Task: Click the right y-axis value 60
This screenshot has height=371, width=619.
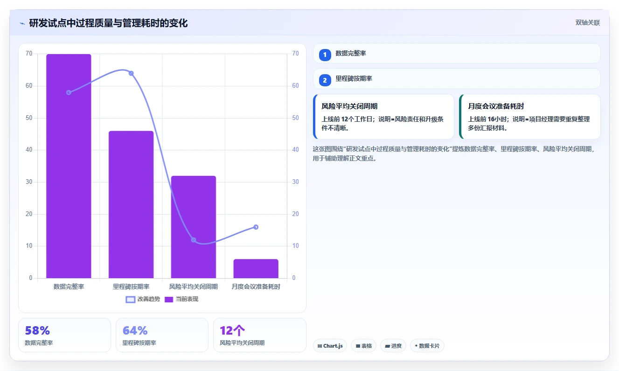Action: [295, 86]
